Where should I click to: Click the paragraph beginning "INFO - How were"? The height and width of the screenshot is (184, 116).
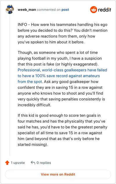[62, 33]
